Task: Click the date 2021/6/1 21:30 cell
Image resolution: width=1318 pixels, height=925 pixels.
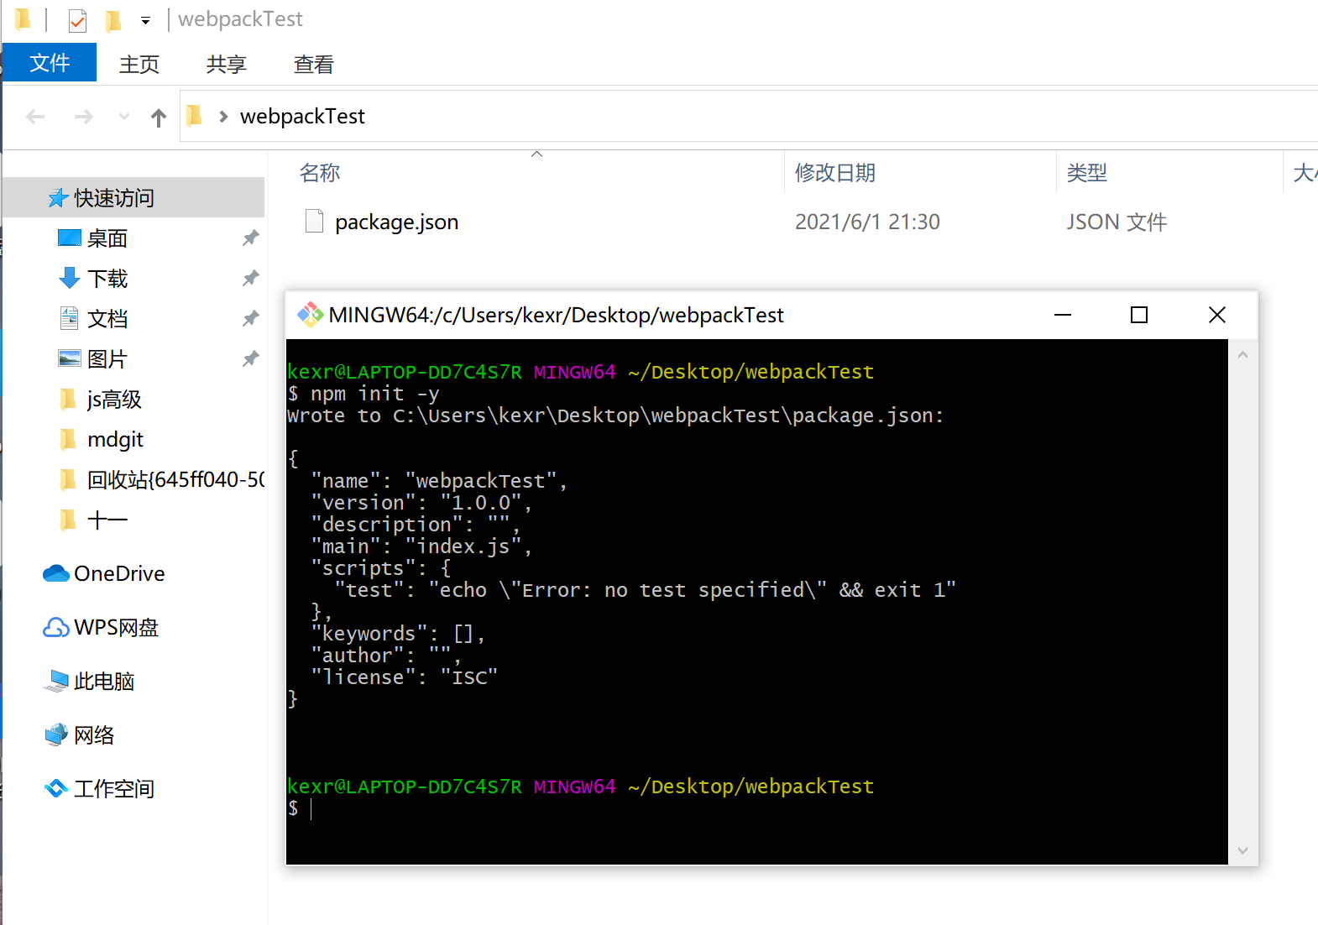Action: pyautogui.click(x=867, y=222)
